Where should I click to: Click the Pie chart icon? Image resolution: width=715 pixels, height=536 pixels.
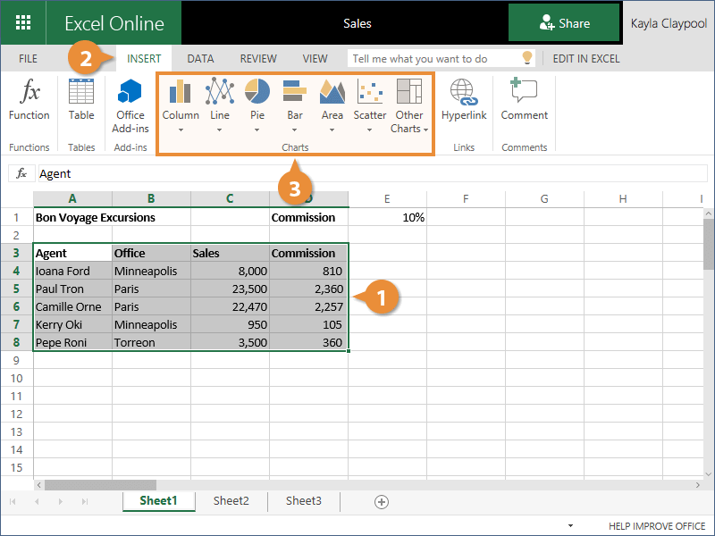(x=257, y=92)
